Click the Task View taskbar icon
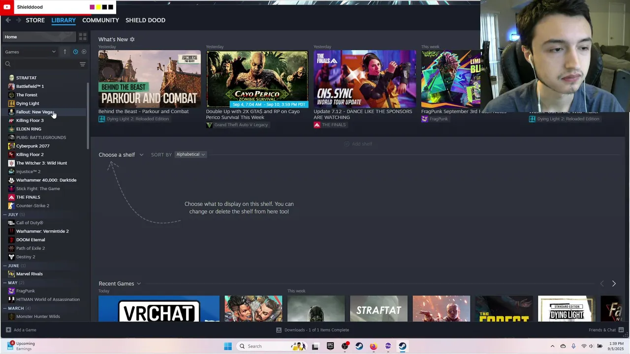 315,346
